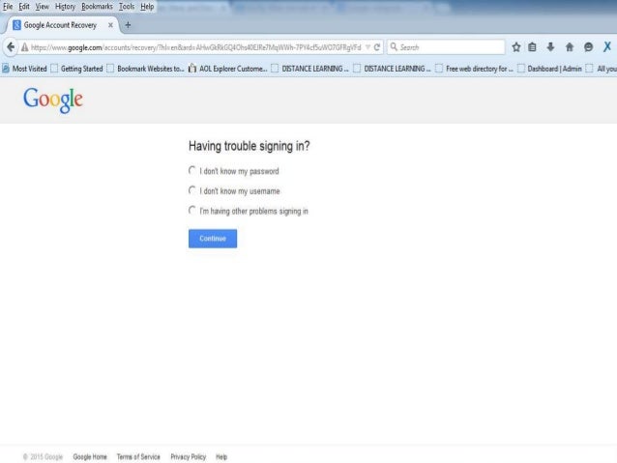This screenshot has width=617, height=463.
Task: Open Help link in footer
Action: tap(221, 456)
